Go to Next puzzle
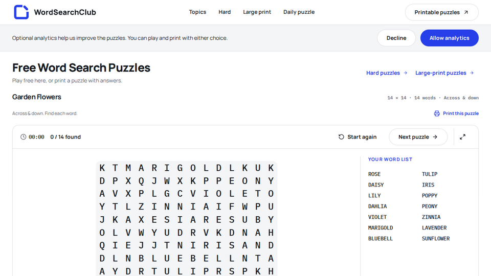The height and width of the screenshot is (276, 491). (x=418, y=137)
